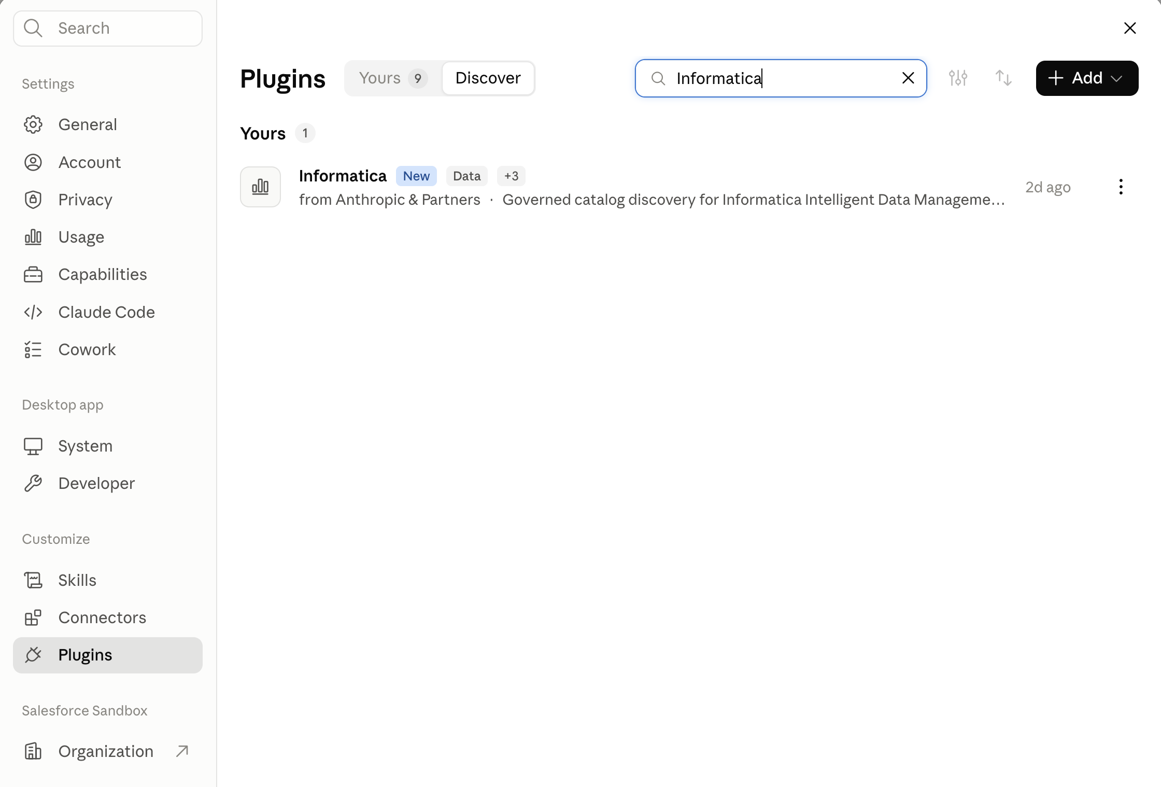This screenshot has height=787, width=1161.
Task: Click the sidebar Search field
Action: (108, 29)
